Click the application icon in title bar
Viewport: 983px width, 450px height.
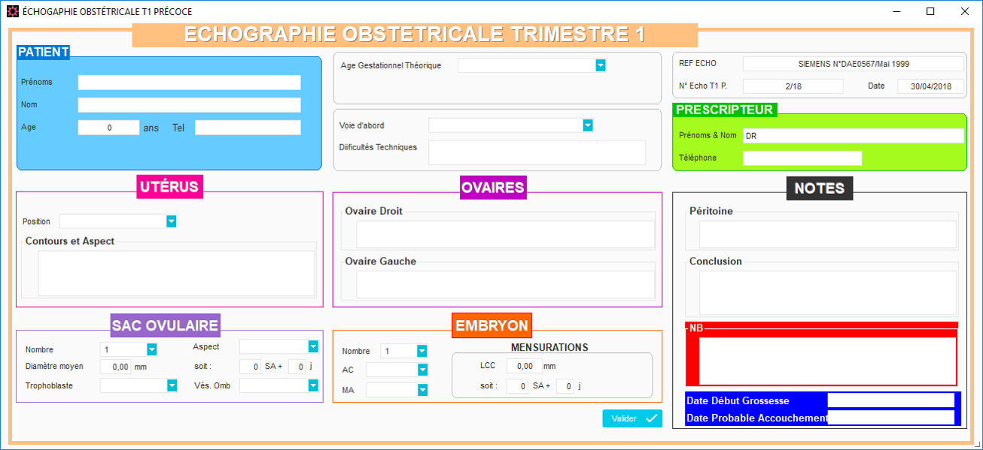12,11
